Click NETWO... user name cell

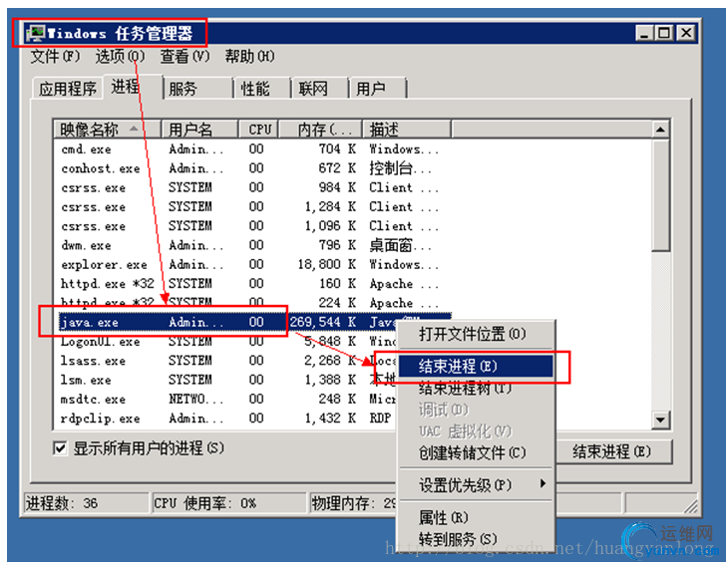point(196,399)
